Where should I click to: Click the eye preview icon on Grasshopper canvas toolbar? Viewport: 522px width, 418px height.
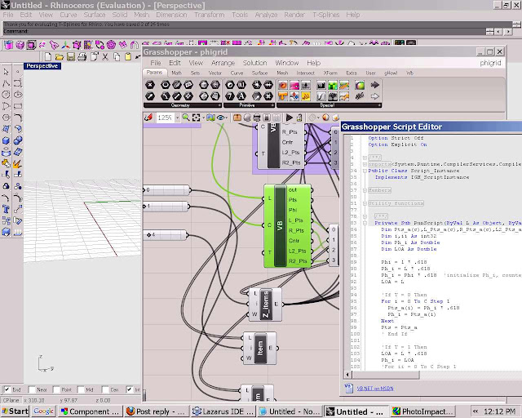219,118
